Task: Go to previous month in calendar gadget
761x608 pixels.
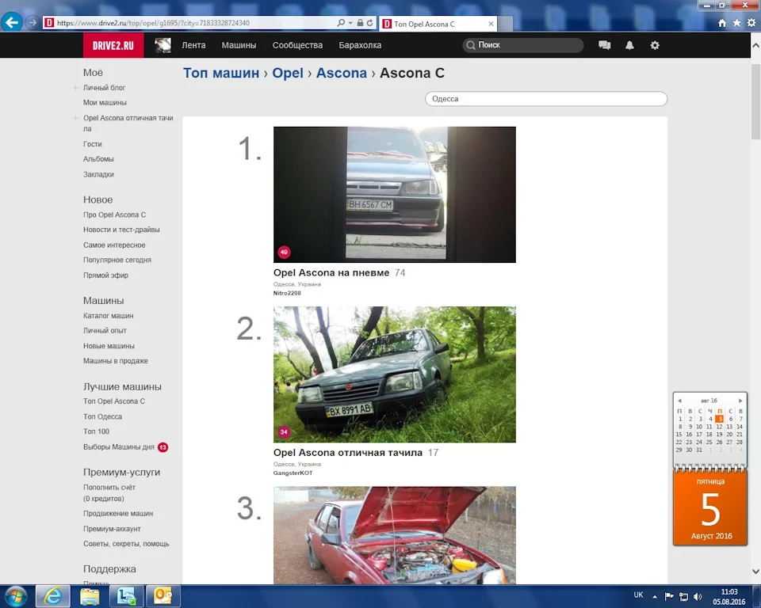Action: click(x=679, y=401)
